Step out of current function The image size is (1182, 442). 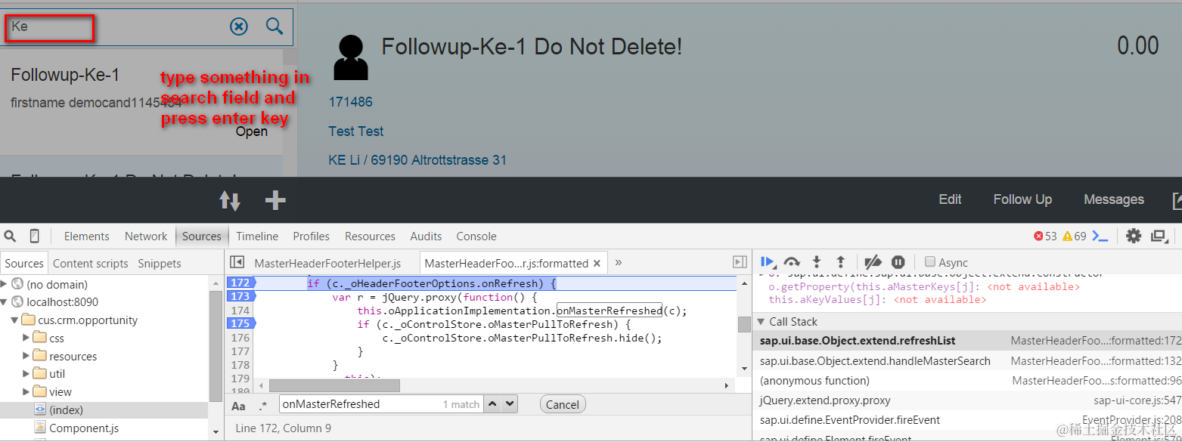[840, 262]
